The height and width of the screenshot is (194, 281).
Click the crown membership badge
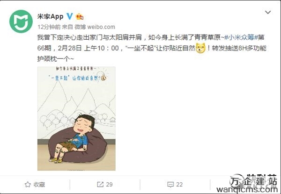80,17
